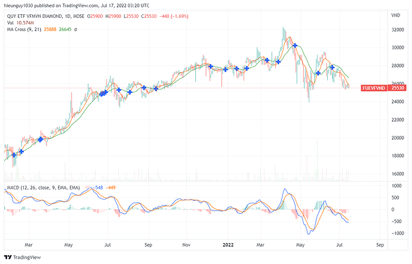This screenshot has width=412, height=264.
Task: Open the QUY ETF VFMVN DIAMOND symbol title
Action: tap(34, 16)
